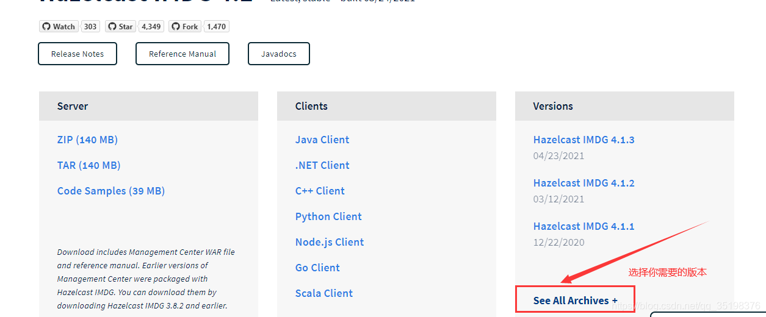Viewport: 766px width, 317px height.
Task: Download the ZIP (140 MB) server
Action: pos(87,140)
